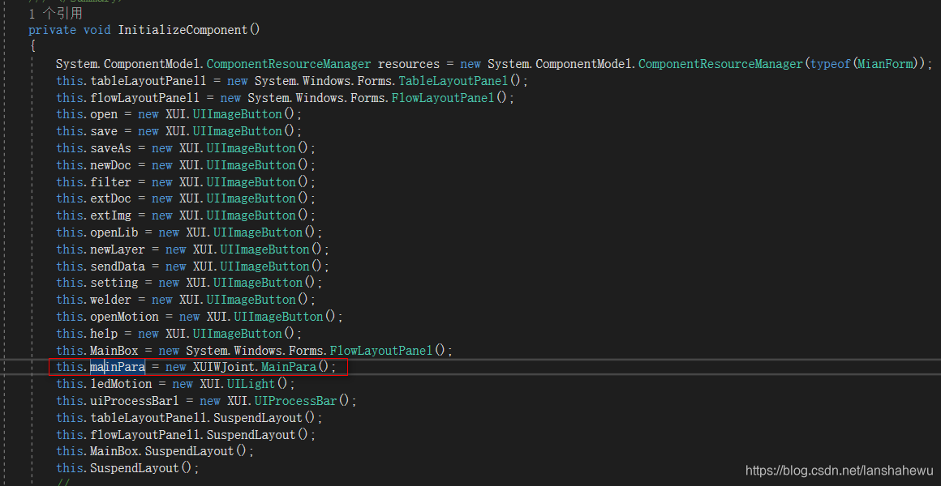Click SuspendLayout in the this.SuspendLayout() line
941x486 pixels.
pos(135,467)
